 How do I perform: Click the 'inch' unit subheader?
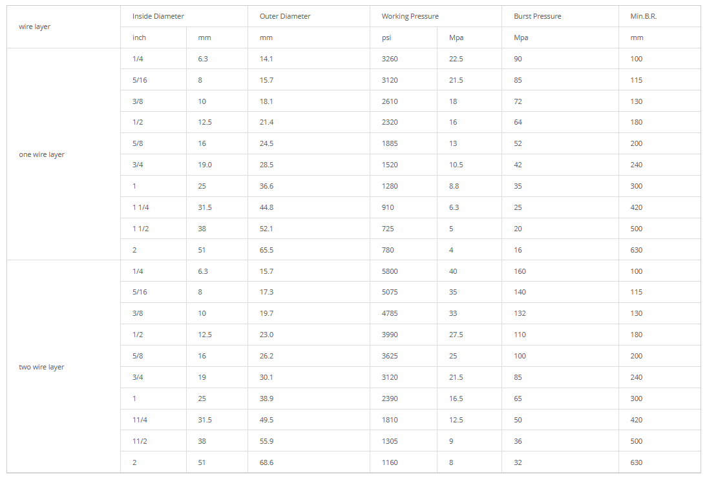pyautogui.click(x=139, y=37)
